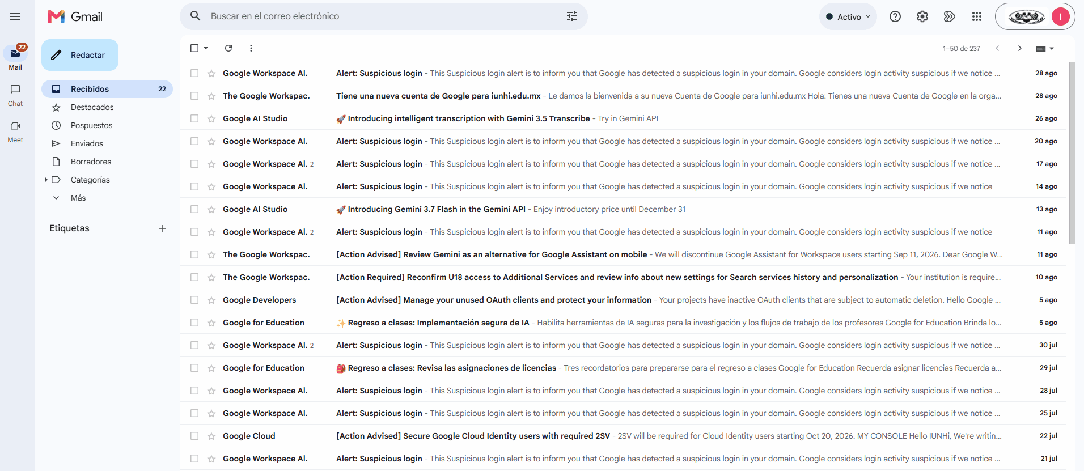Click the vertical scrollbar of the message list

(1072, 153)
